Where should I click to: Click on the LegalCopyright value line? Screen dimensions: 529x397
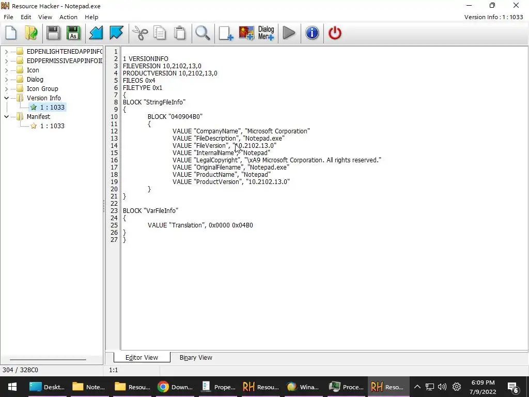[x=277, y=160]
